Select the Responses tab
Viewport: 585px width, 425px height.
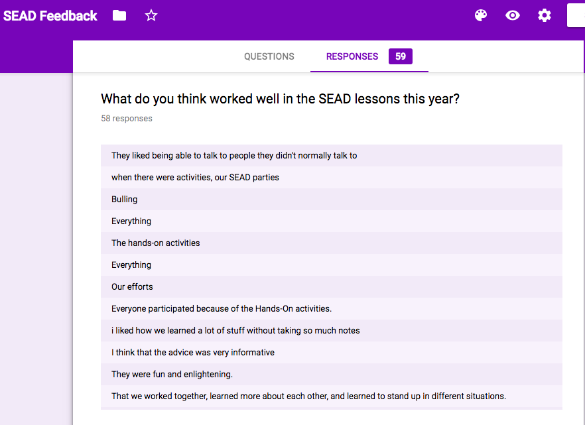[x=352, y=56]
